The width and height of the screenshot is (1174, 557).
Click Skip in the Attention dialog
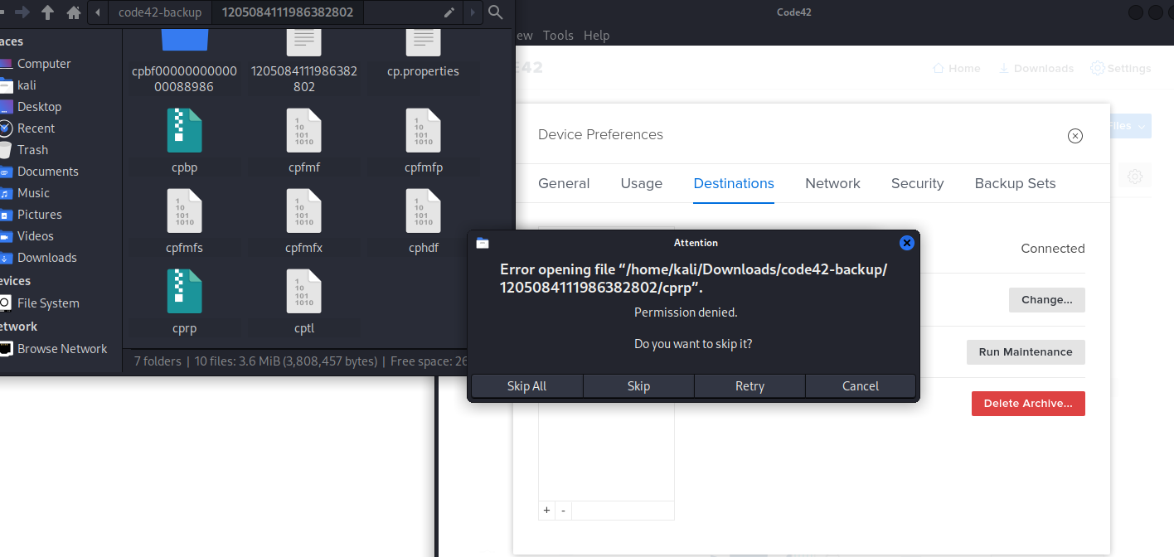(638, 386)
